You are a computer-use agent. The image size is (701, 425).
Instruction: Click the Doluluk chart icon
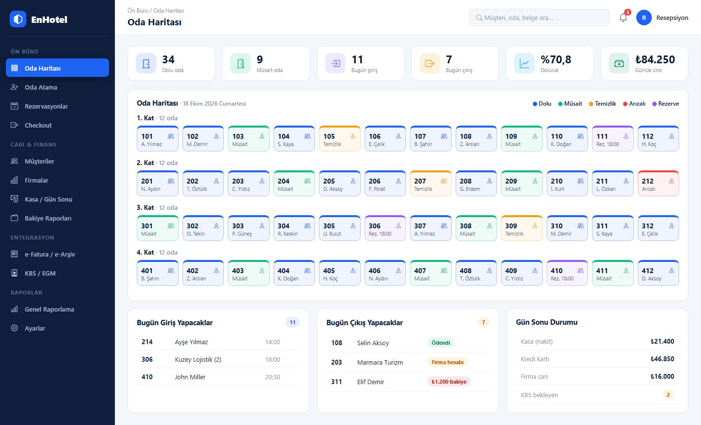(524, 63)
